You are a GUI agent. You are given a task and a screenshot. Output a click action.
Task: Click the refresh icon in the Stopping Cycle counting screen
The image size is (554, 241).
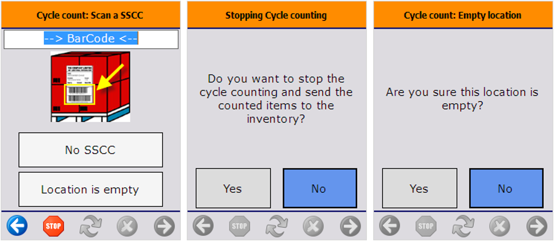277,226
